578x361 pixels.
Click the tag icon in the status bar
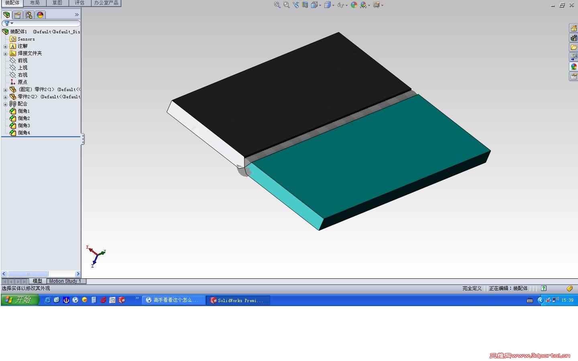point(570,288)
